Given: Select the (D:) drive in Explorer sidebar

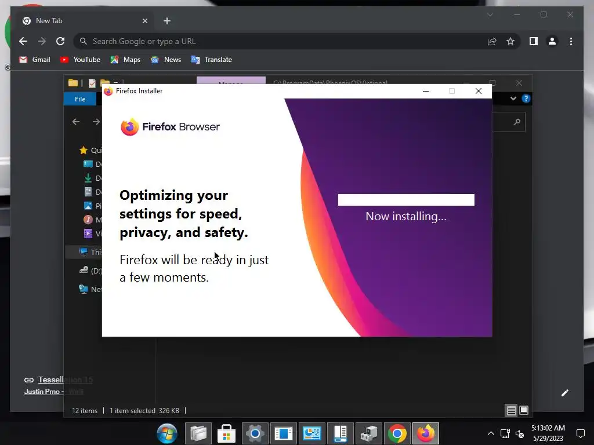Looking at the screenshot, I should [90, 270].
